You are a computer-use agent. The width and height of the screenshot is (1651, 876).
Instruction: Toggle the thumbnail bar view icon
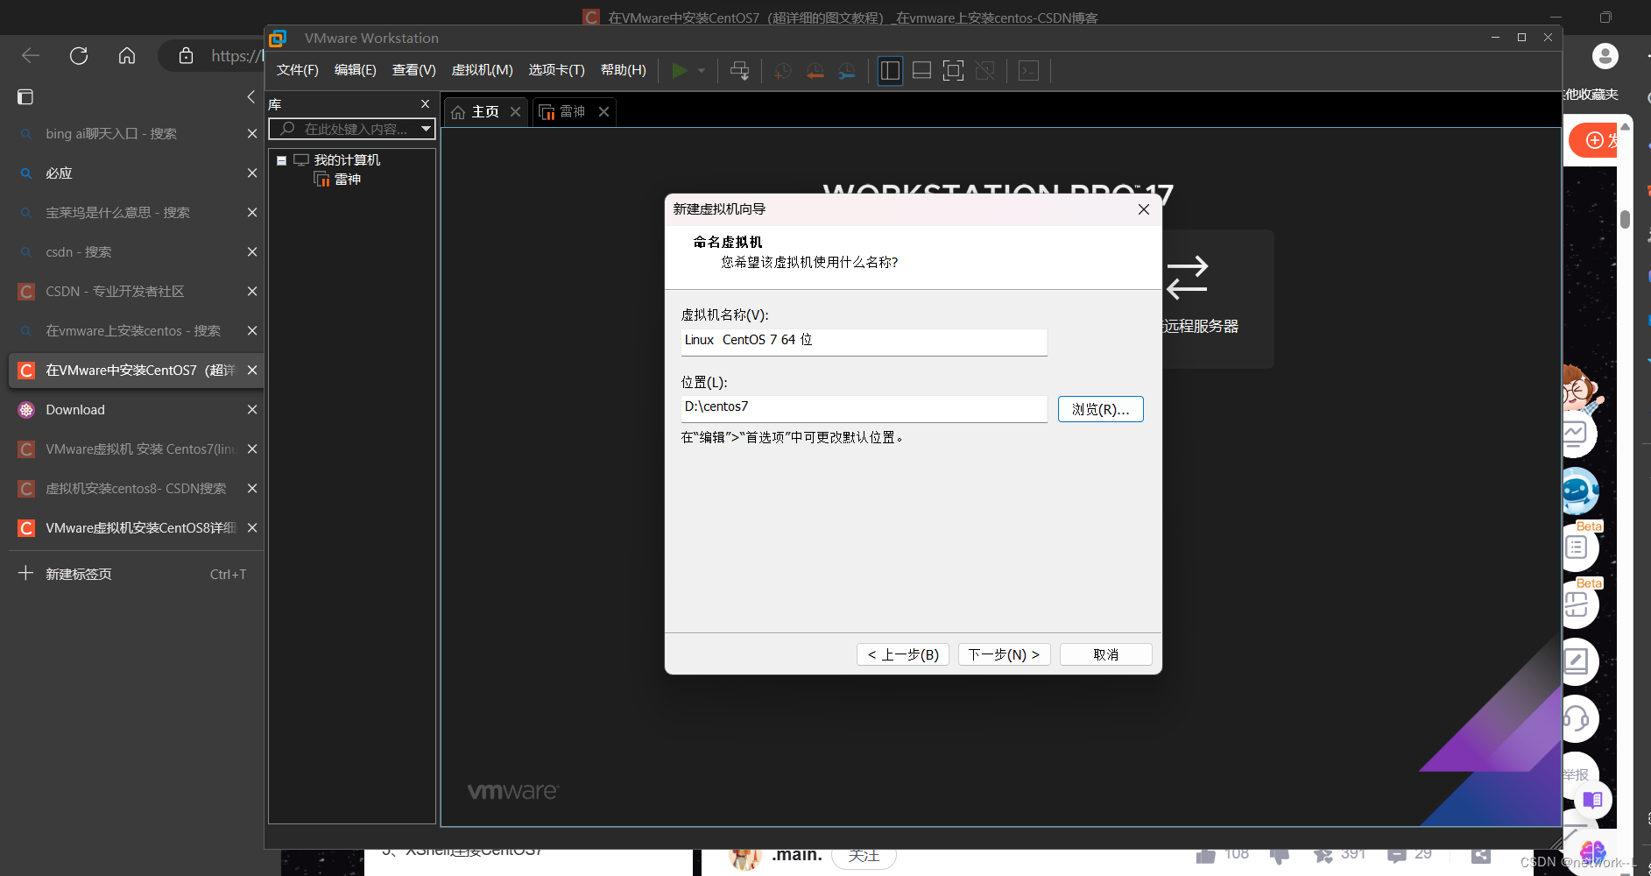pyautogui.click(x=921, y=71)
